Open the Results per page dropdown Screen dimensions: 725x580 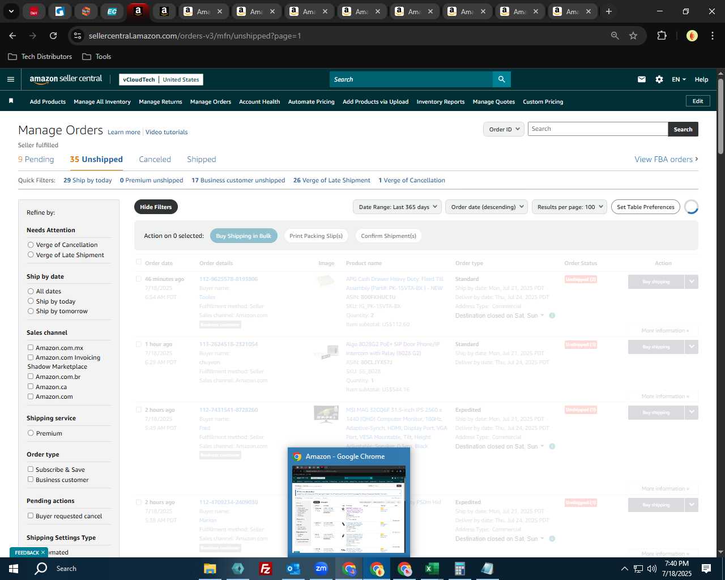tap(569, 207)
